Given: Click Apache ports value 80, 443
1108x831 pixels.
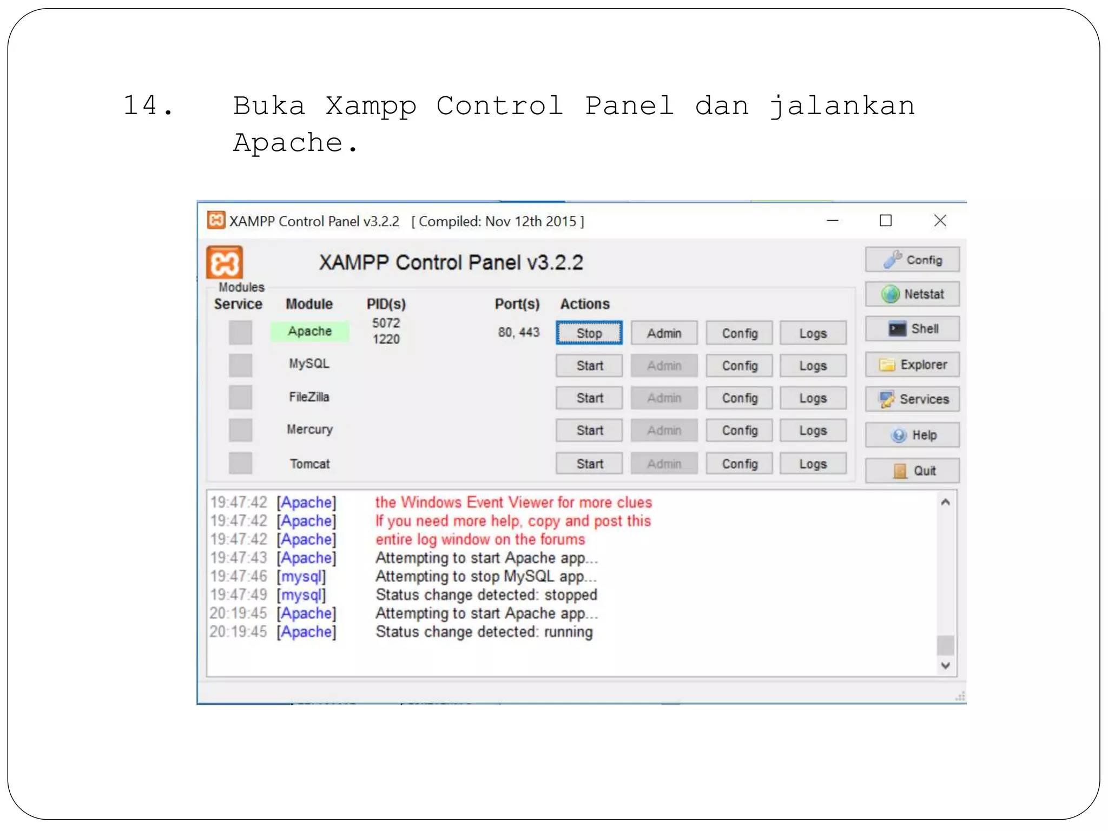Looking at the screenshot, I should [x=519, y=332].
